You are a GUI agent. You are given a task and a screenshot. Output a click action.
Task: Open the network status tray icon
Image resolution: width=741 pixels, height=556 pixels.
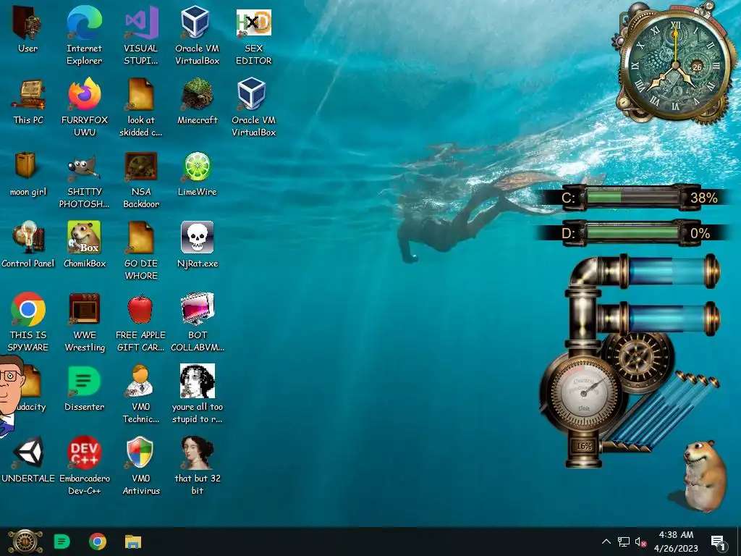point(624,542)
